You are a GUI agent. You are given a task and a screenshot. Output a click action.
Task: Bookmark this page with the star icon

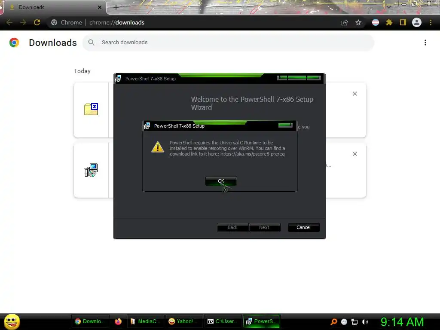coord(358,22)
